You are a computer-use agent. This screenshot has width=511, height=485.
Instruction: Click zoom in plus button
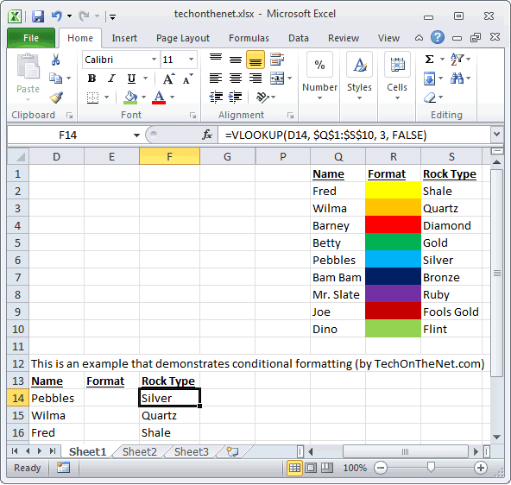click(x=481, y=468)
